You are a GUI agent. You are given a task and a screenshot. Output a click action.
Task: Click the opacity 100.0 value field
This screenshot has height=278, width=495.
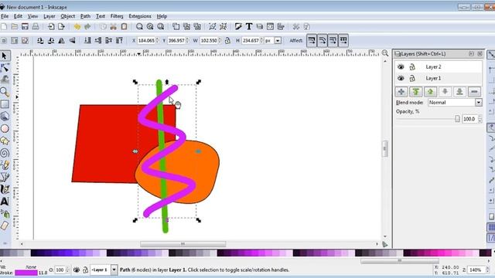tap(469, 119)
